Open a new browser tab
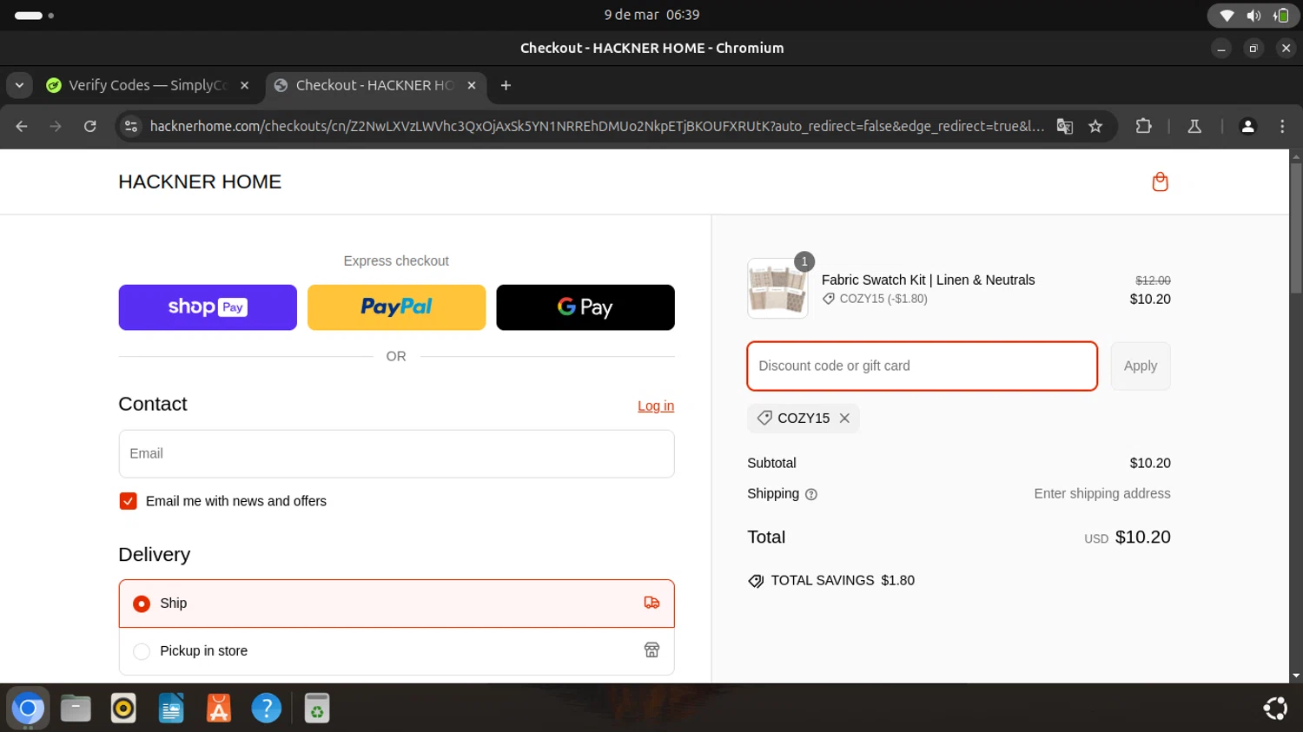 pyautogui.click(x=506, y=85)
